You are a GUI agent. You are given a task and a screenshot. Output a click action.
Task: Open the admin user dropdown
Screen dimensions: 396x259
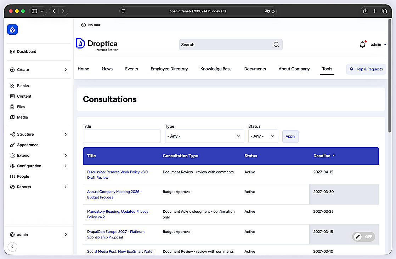[378, 44]
